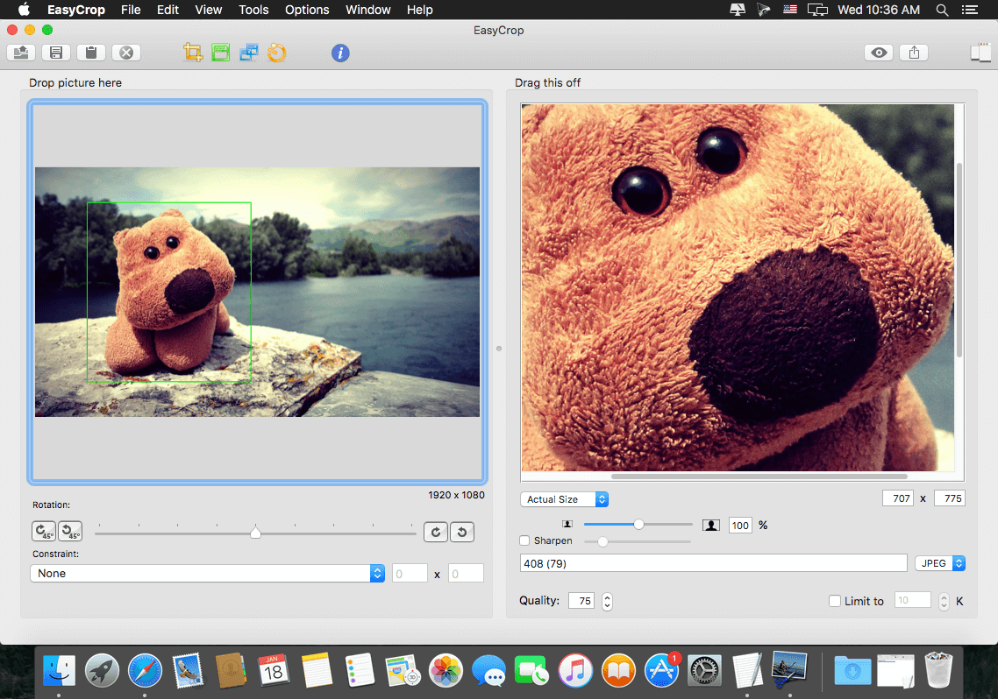998x699 pixels.
Task: Open Finder from the Dock
Action: point(59,671)
